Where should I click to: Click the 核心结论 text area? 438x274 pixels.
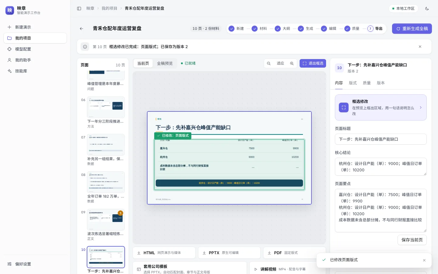[381, 167]
